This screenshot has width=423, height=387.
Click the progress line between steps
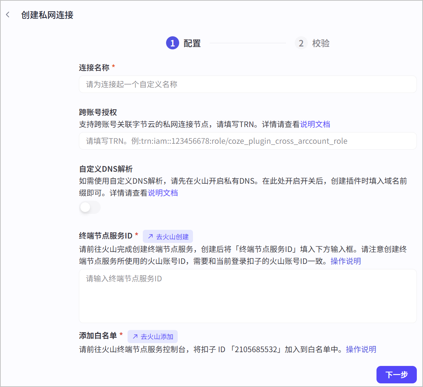(x=247, y=43)
